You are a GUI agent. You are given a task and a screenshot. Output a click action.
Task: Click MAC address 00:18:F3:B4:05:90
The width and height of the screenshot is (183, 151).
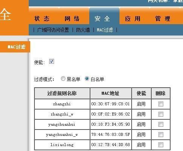pos(110,124)
